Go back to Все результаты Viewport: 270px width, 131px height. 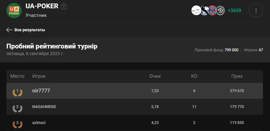[30, 30]
